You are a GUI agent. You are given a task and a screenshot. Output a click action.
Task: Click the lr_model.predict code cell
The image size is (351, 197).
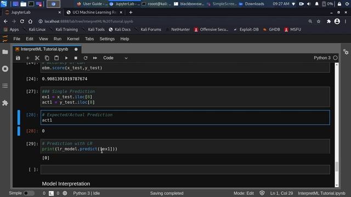pyautogui.click(x=185, y=146)
